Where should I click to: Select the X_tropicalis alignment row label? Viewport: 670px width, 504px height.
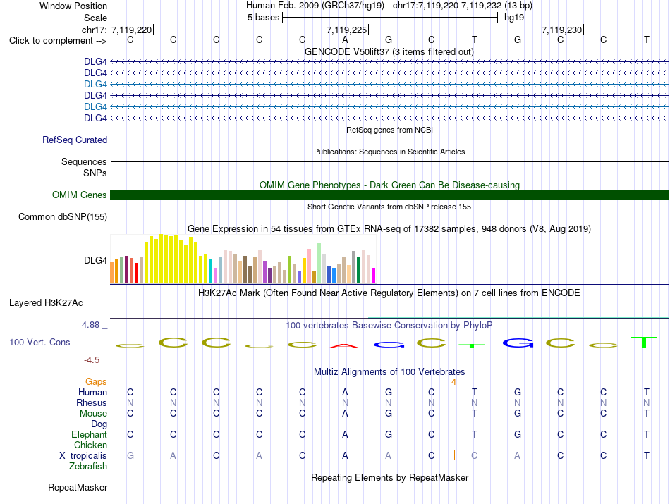click(x=83, y=456)
